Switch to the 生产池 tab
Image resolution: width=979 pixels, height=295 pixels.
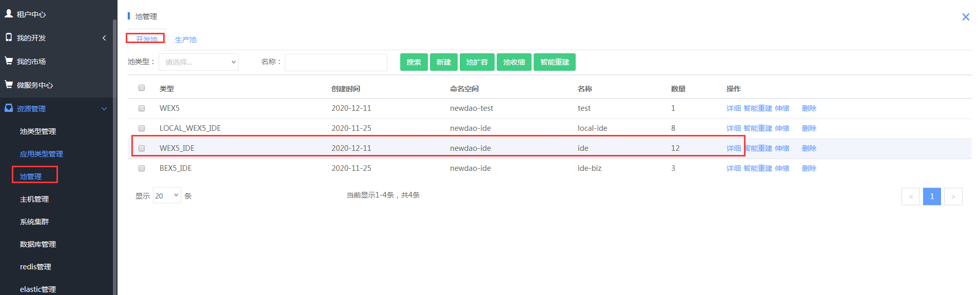(186, 40)
